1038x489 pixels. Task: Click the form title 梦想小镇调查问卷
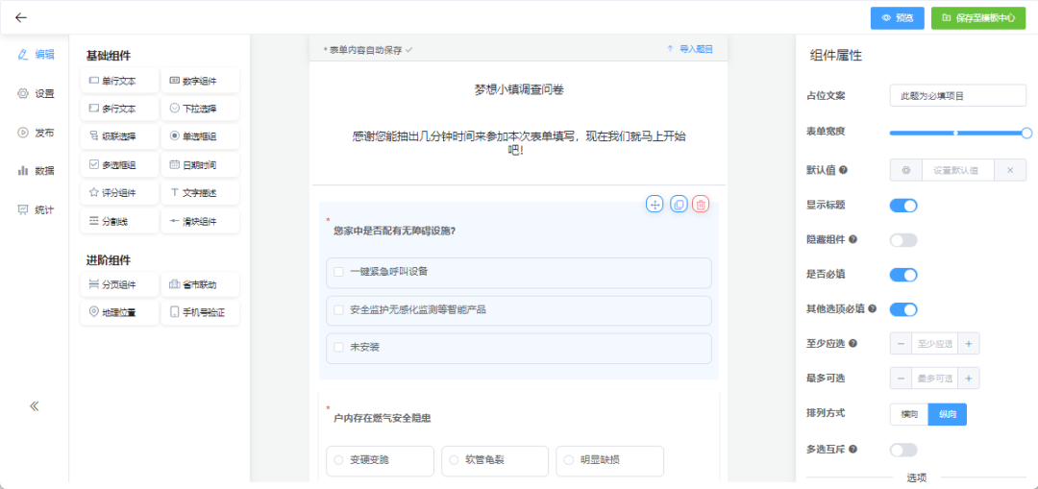coord(519,90)
